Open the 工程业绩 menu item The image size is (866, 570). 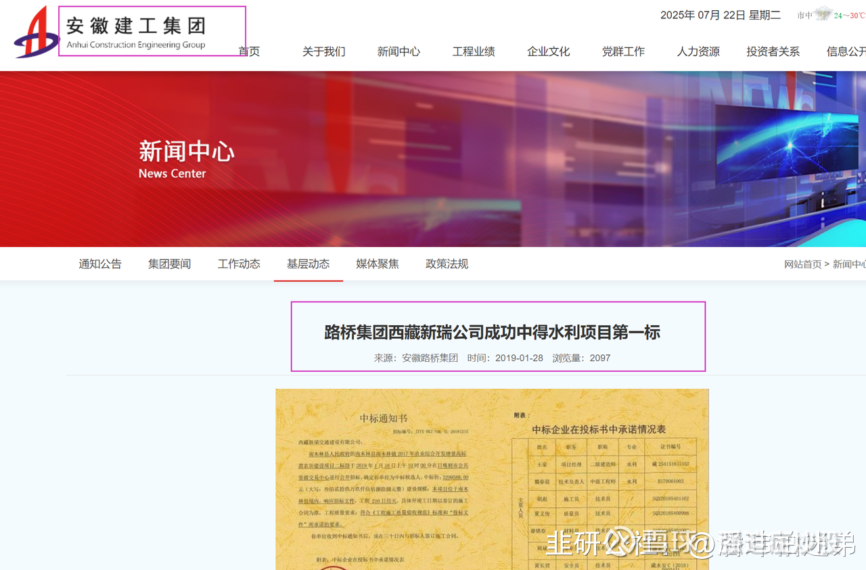coord(474,51)
